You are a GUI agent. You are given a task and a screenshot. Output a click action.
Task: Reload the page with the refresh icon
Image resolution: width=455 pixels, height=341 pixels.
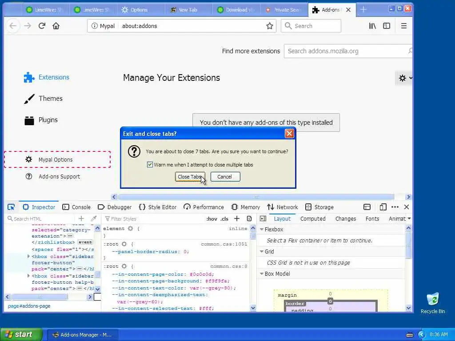click(x=42, y=26)
